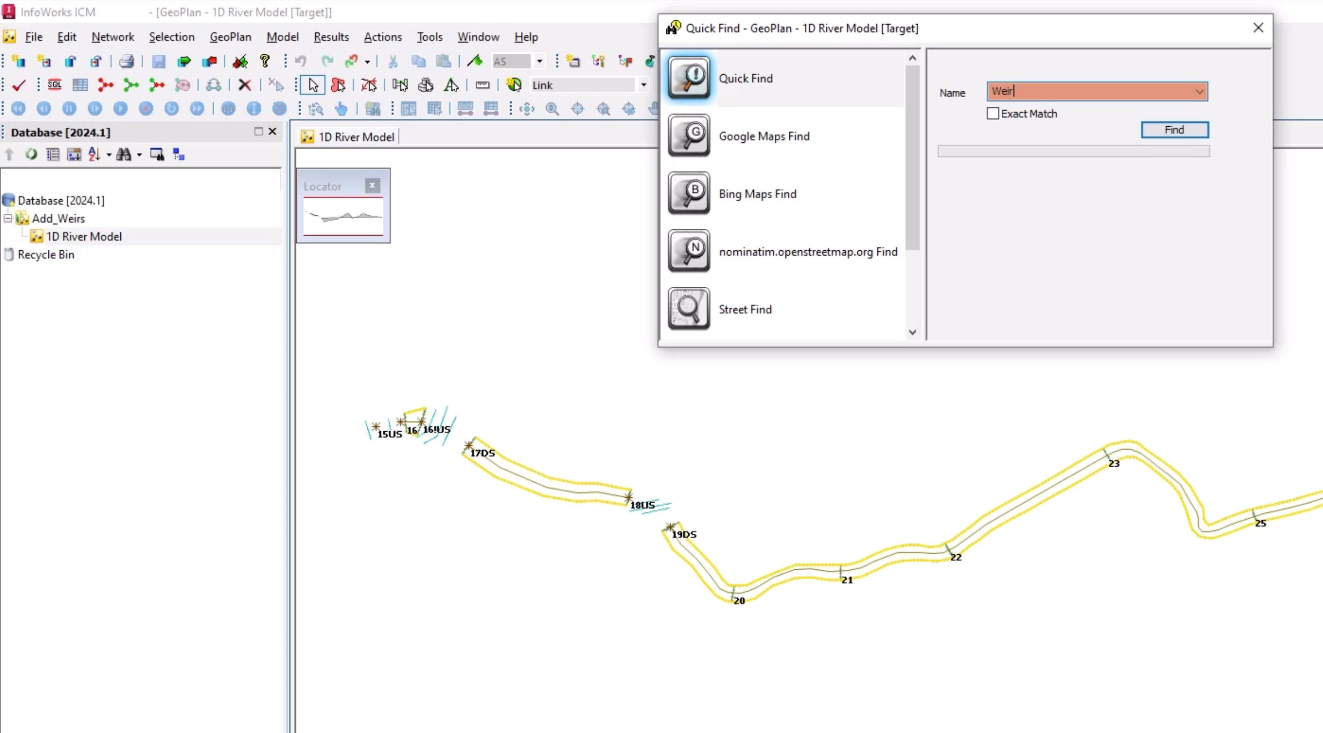
Task: Select Add_Weirs group in the tree
Action: pyautogui.click(x=59, y=219)
